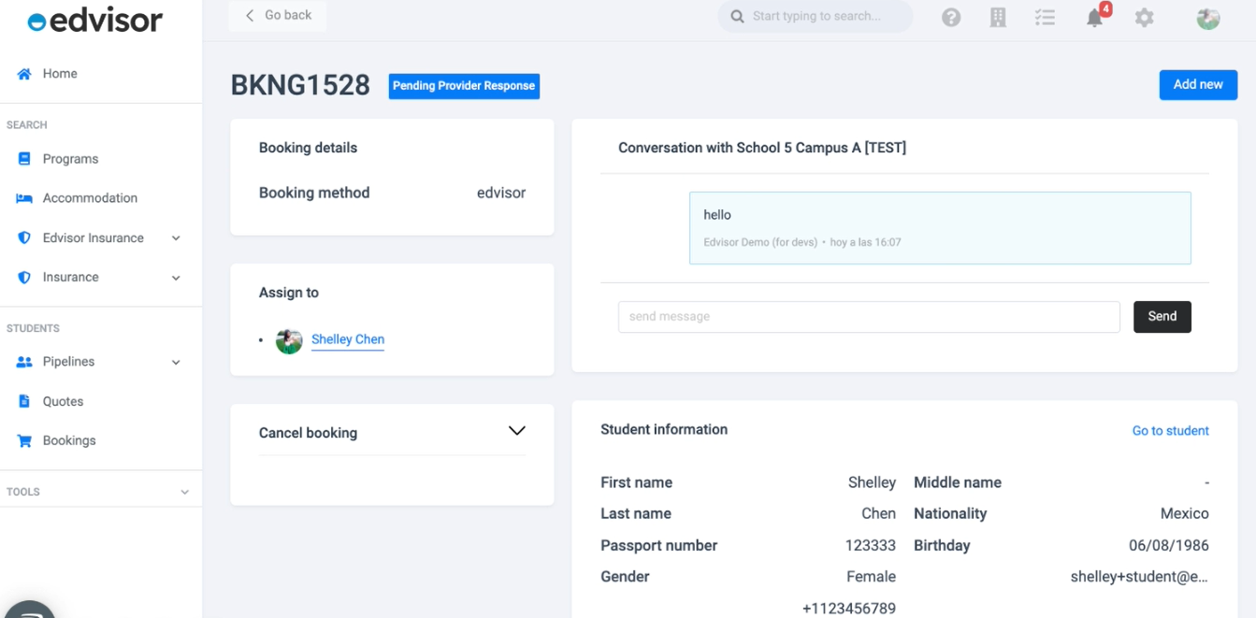Open the Shelley Chen assignee link
The height and width of the screenshot is (618, 1256).
click(348, 339)
